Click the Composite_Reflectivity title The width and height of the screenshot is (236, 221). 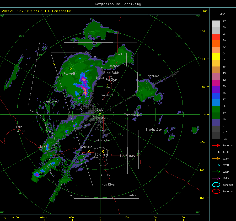click(118, 4)
